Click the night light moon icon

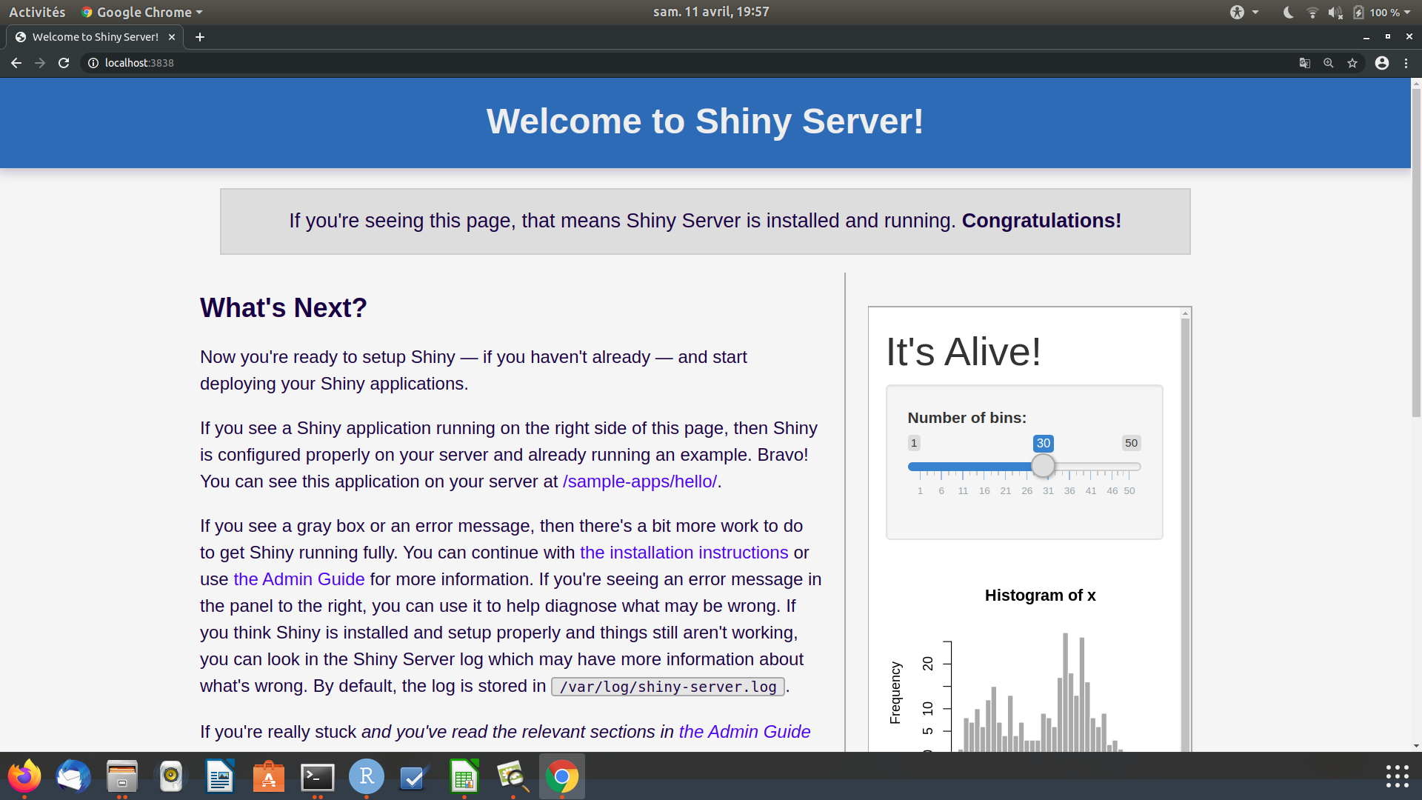point(1289,12)
